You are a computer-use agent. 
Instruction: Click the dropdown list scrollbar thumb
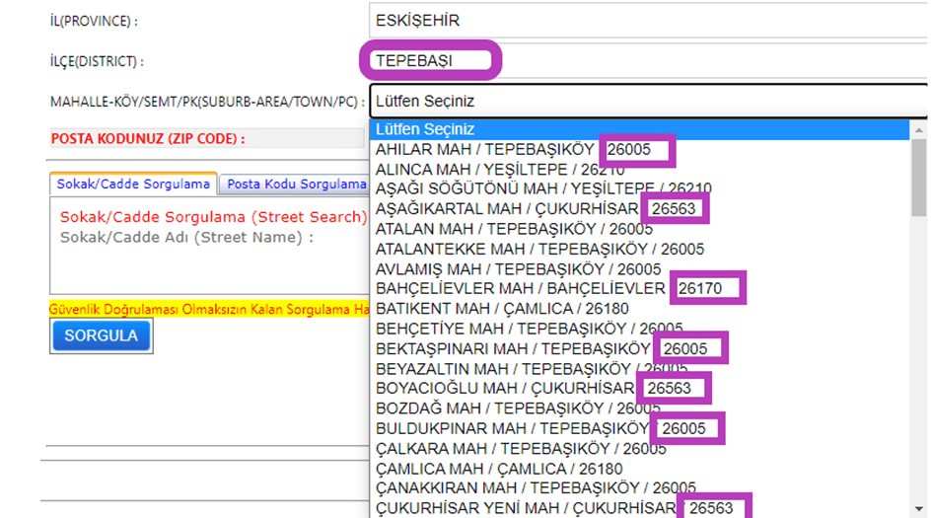click(919, 178)
